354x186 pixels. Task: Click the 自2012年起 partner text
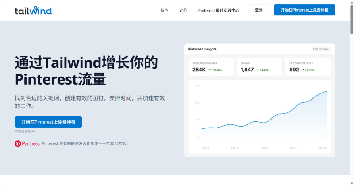pyautogui.click(x=116, y=143)
